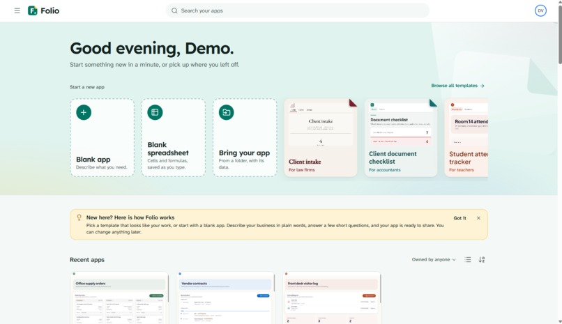Open the Student attendance tracker template

466,138
